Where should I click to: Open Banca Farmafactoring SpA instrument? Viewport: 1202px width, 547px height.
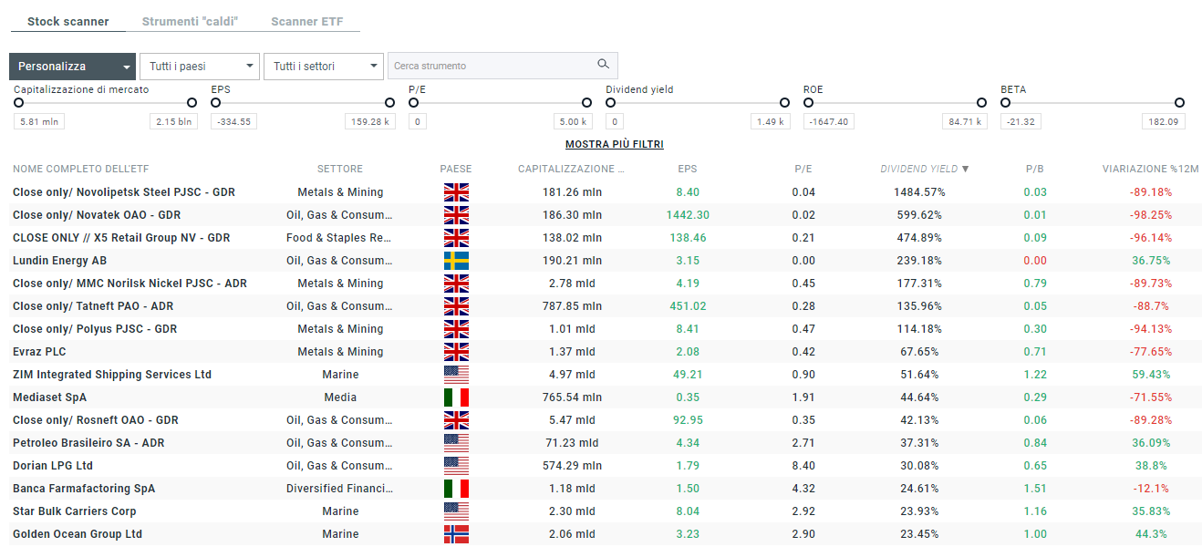coord(84,489)
